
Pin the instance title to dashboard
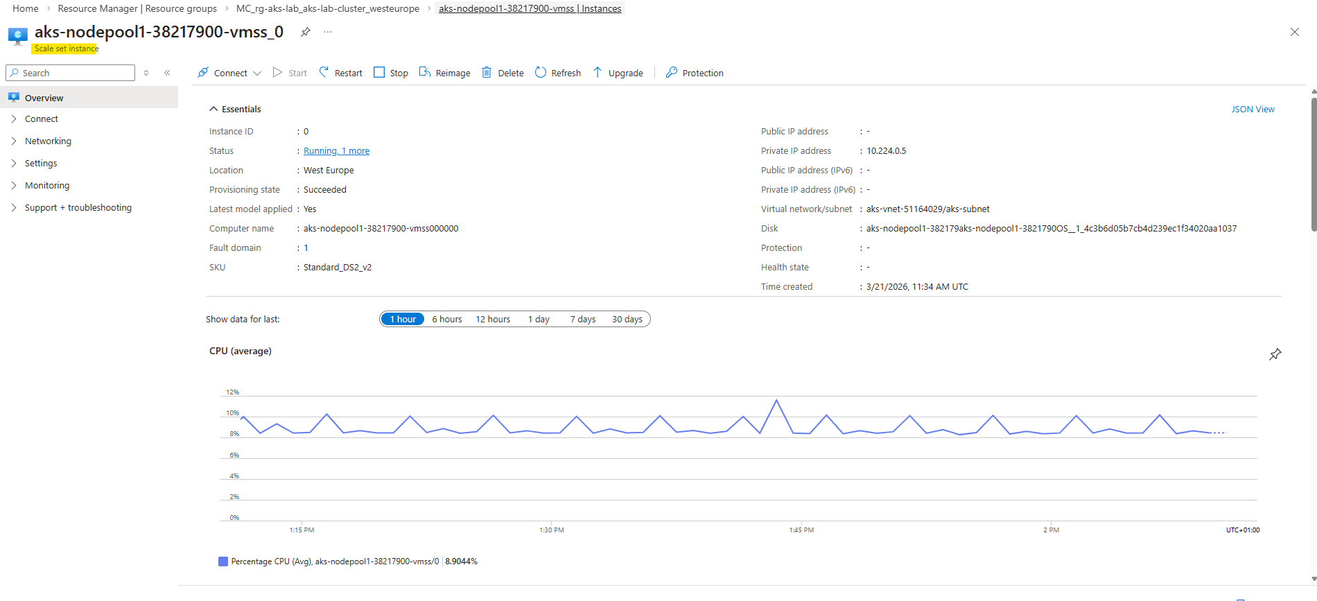305,32
